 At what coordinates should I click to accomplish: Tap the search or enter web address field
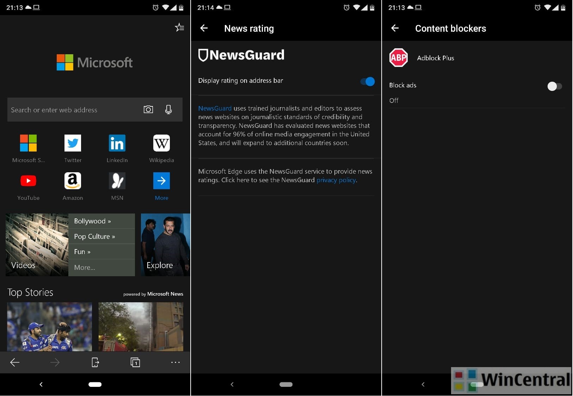tap(70, 110)
